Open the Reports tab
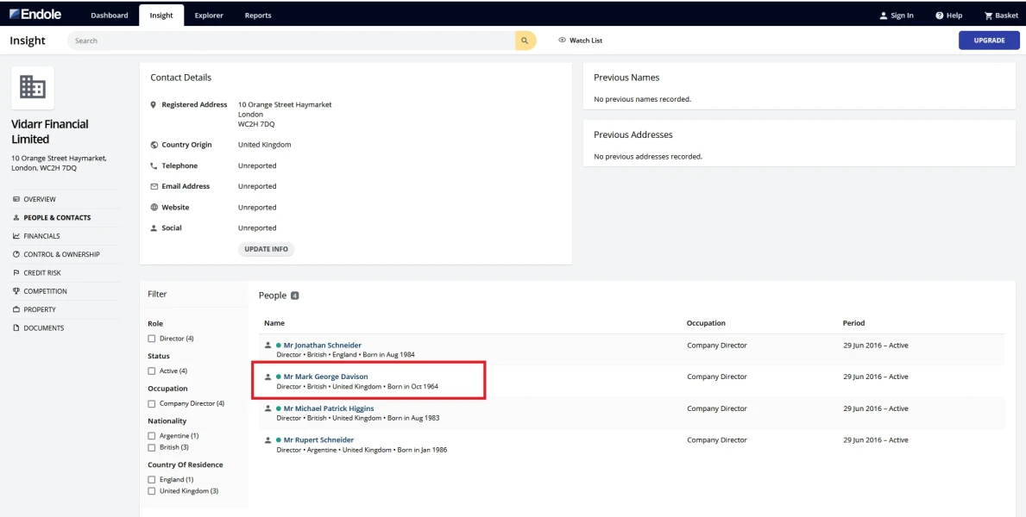The height and width of the screenshot is (517, 1026). (x=257, y=16)
